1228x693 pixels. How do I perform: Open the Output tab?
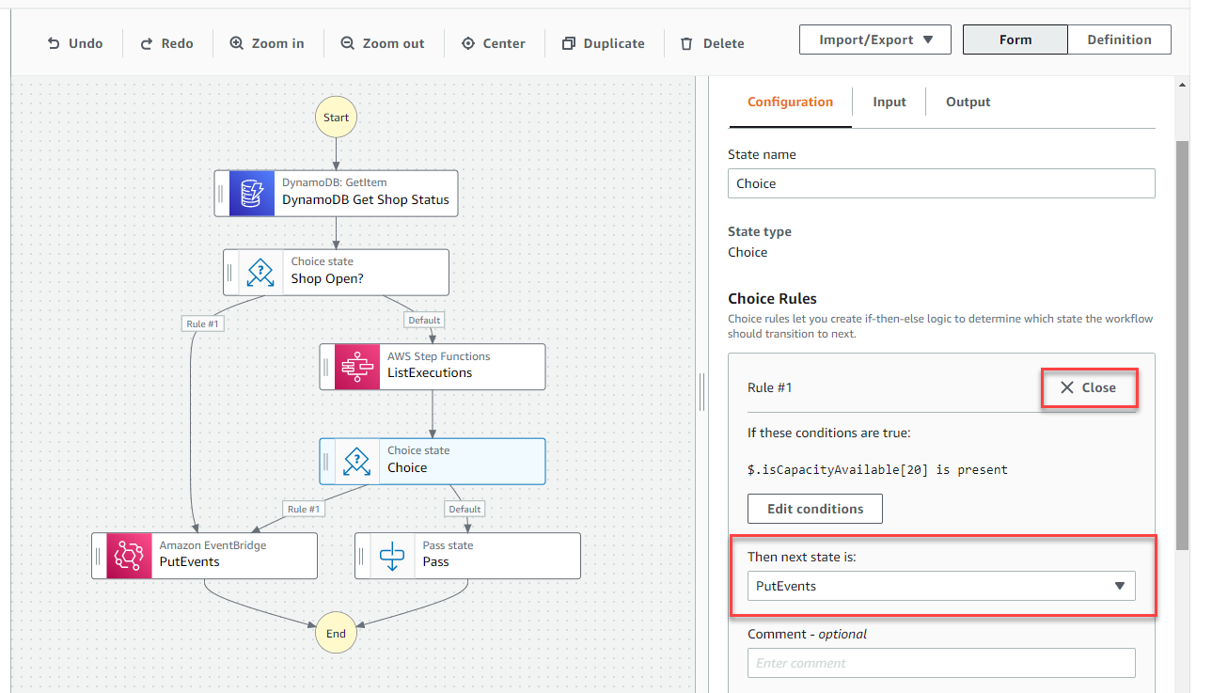point(968,102)
